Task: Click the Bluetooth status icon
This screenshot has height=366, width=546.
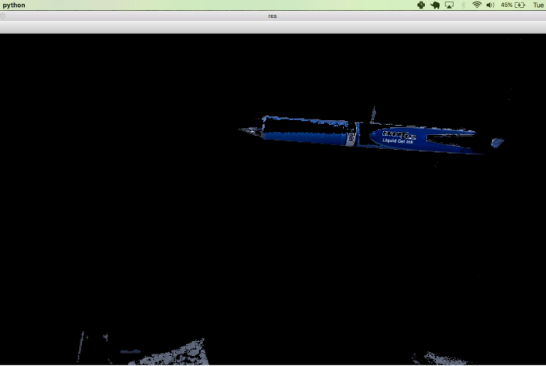Action: pos(462,5)
